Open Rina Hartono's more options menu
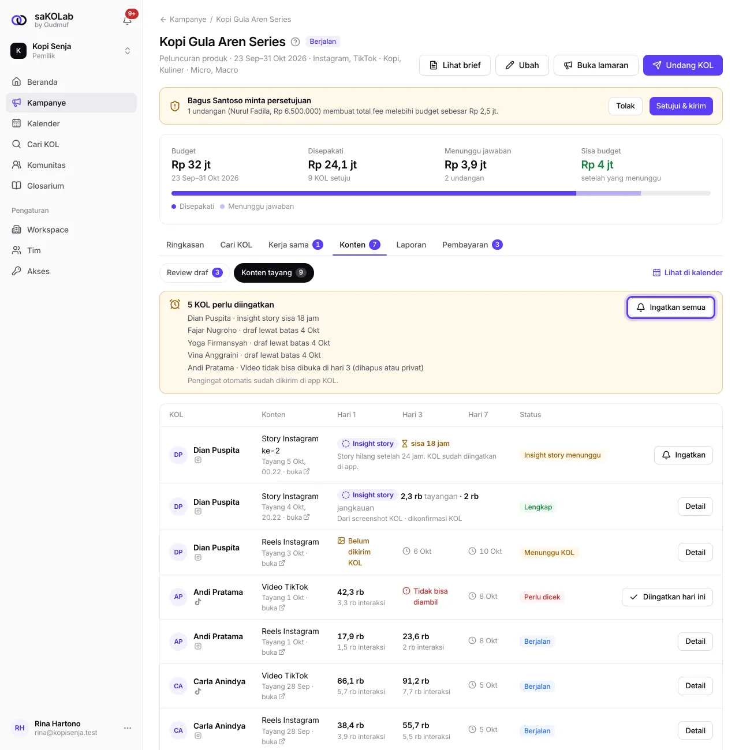Image resolution: width=739 pixels, height=750 pixels. [x=128, y=728]
